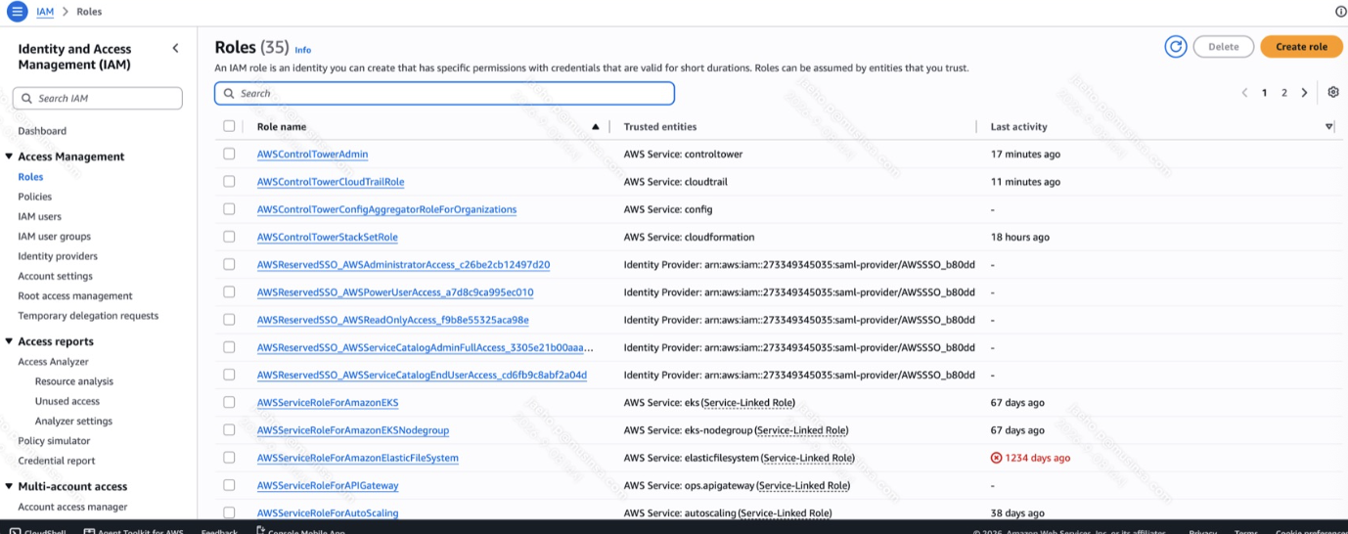The width and height of the screenshot is (1348, 534).
Task: Open Unused access under Access Analyzer
Action: [67, 401]
